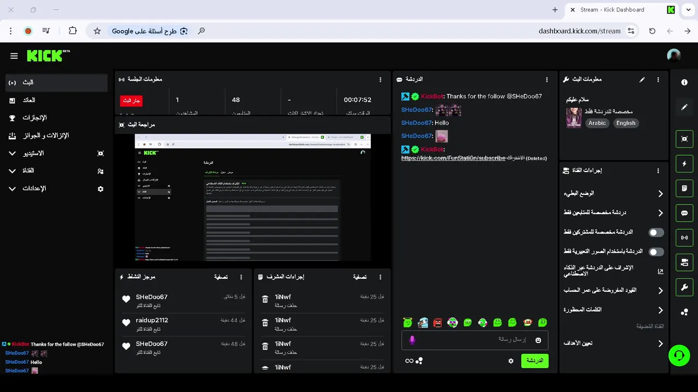
Task: Toggle the broadcast session info widget icon
Action: click(684, 238)
